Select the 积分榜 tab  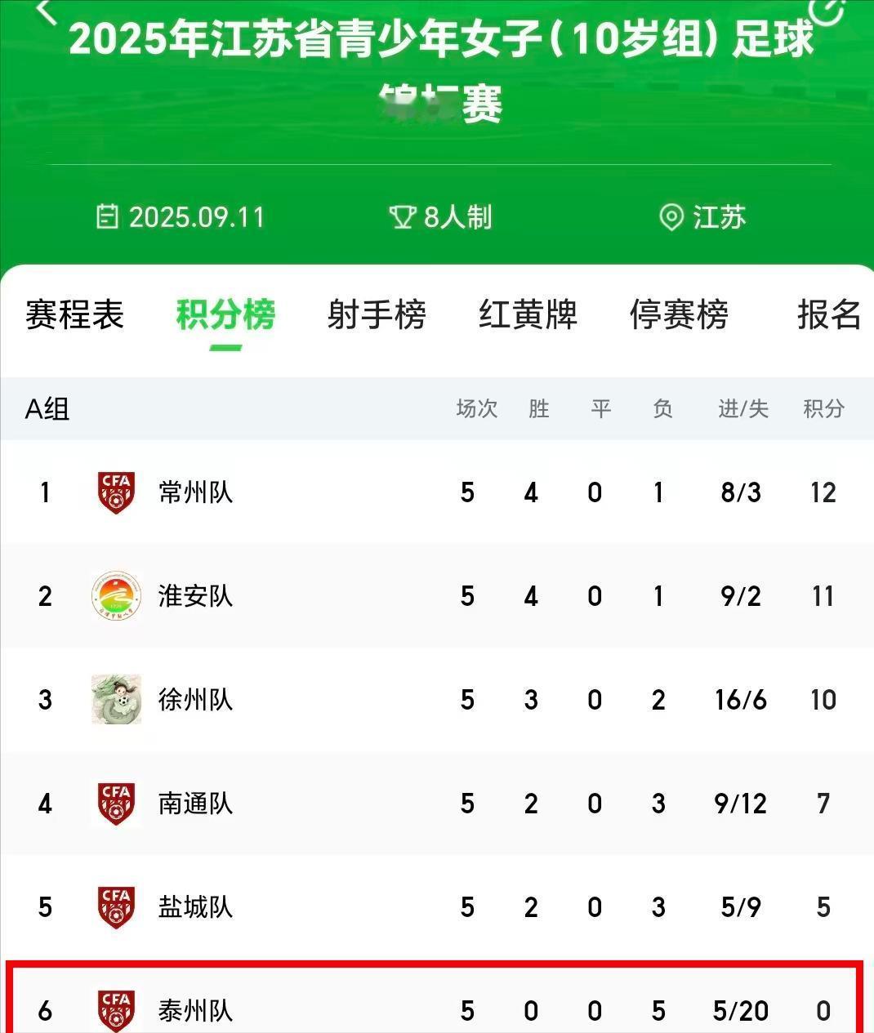coord(225,314)
